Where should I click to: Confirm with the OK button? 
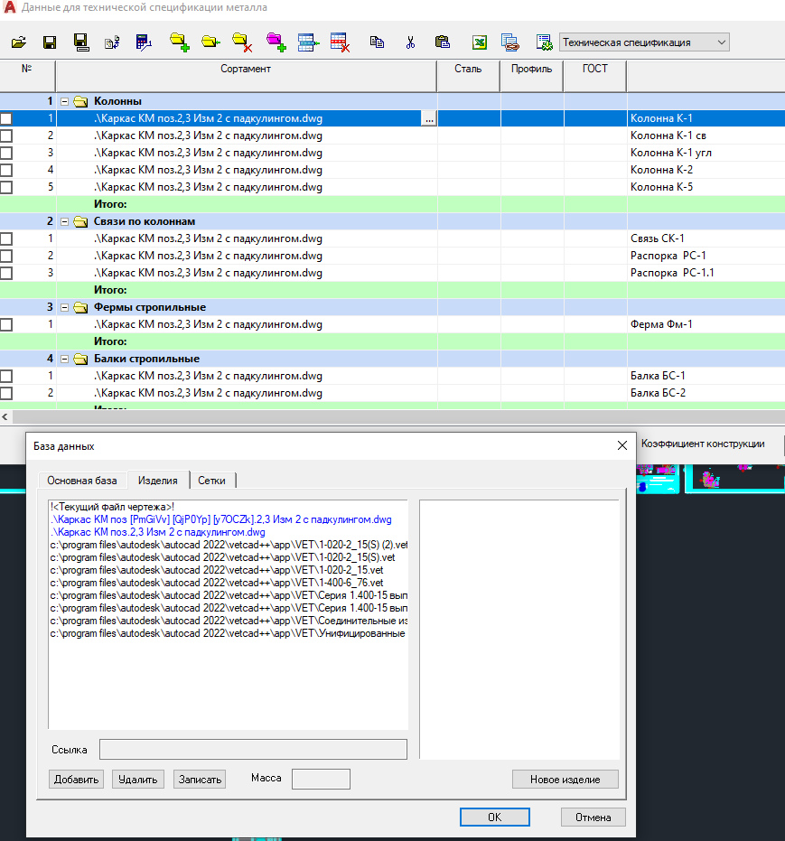click(x=494, y=817)
